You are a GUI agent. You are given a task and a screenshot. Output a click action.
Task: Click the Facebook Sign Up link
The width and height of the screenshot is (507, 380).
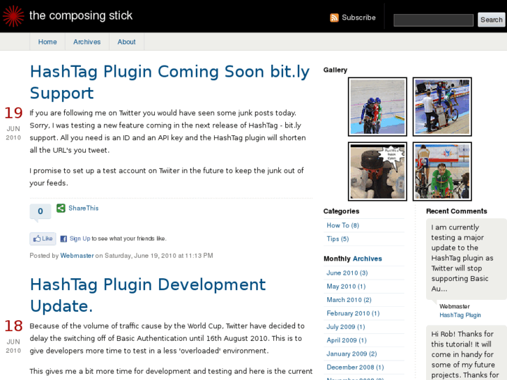click(80, 238)
